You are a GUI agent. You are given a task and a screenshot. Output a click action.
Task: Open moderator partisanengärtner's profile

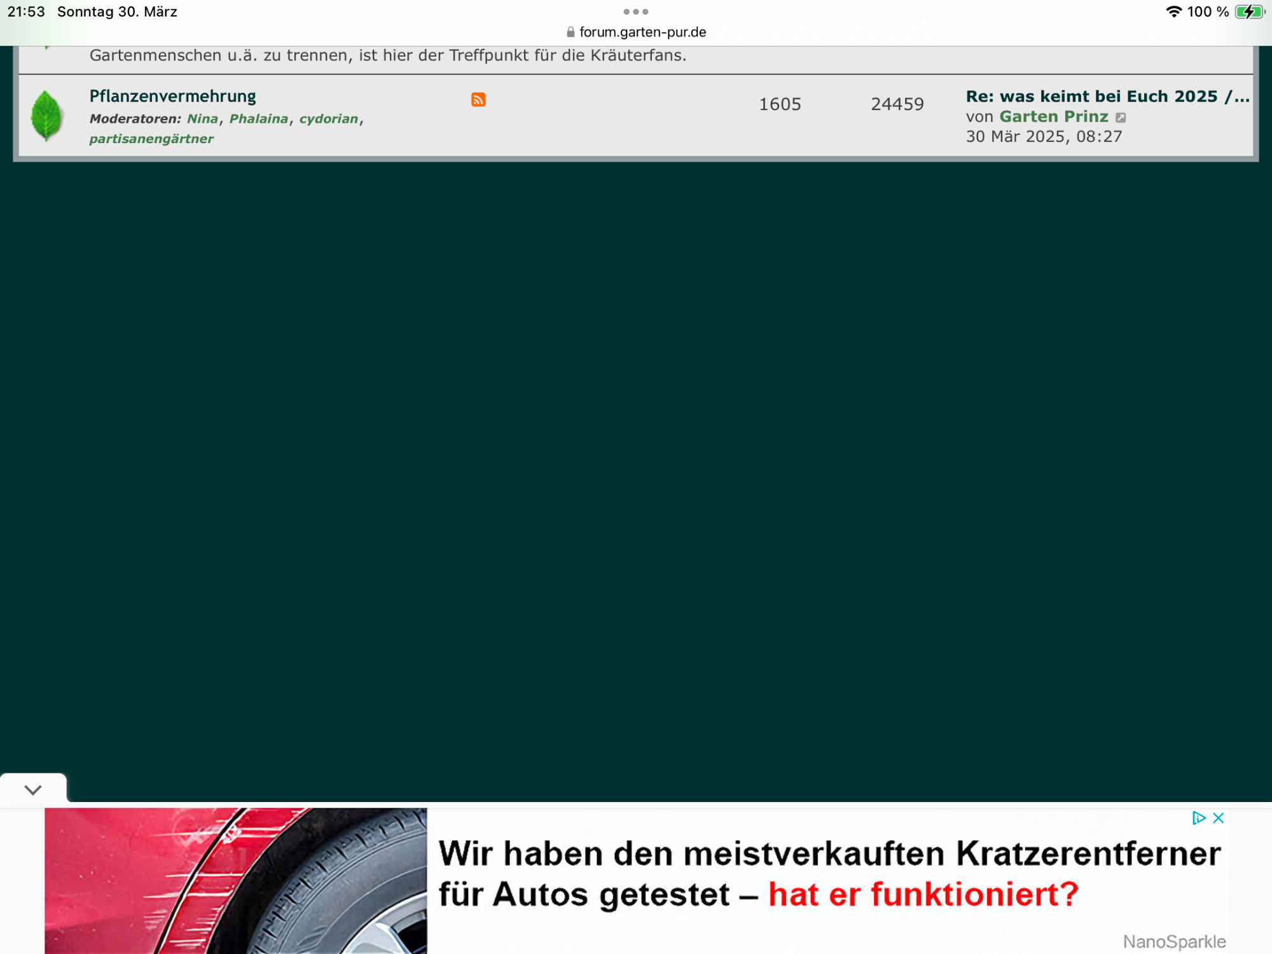(x=151, y=139)
